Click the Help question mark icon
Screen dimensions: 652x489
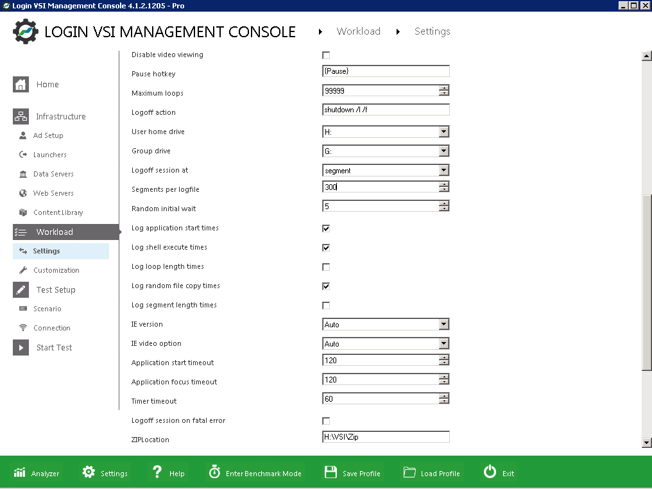click(x=157, y=472)
